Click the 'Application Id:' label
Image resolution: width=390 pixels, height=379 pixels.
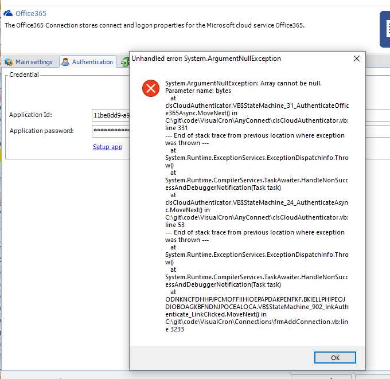30,115
